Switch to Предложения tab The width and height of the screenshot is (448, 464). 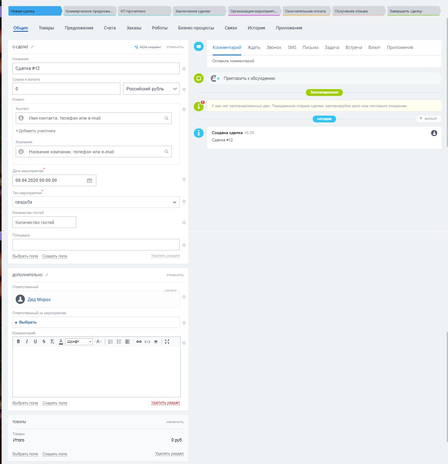pos(79,28)
